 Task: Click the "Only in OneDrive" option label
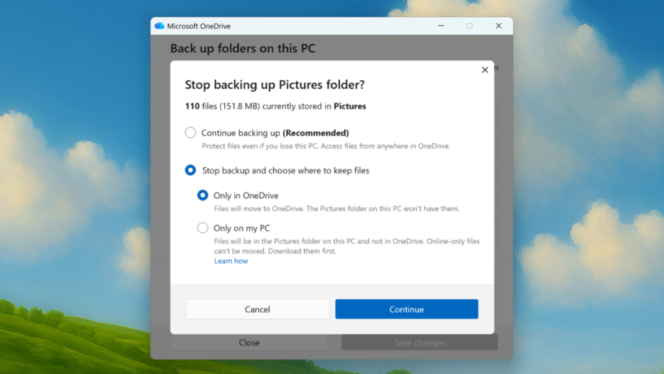pos(245,196)
